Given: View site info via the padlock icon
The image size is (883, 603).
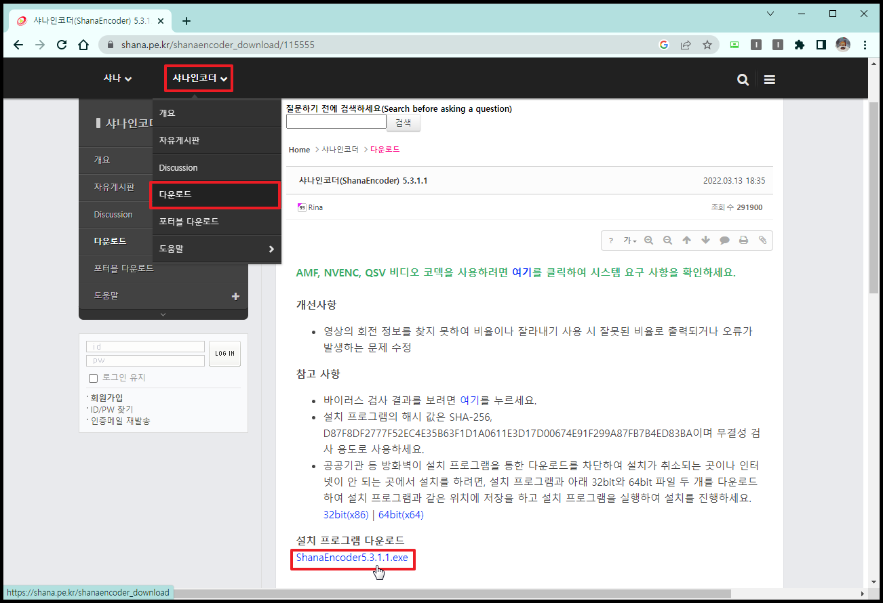Looking at the screenshot, I should (x=111, y=45).
